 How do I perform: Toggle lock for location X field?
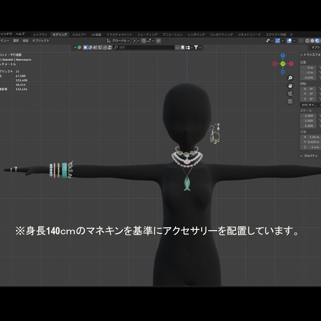point(320,67)
